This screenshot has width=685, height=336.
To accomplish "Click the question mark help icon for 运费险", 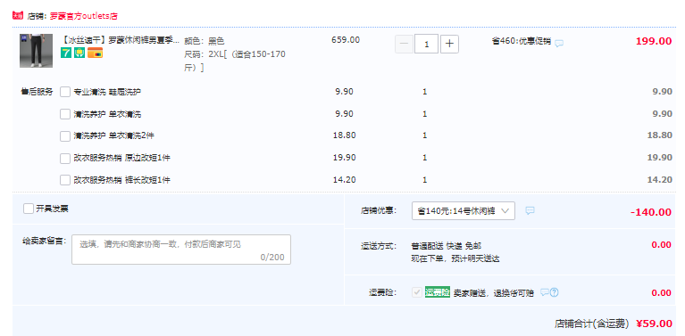I will 555,292.
